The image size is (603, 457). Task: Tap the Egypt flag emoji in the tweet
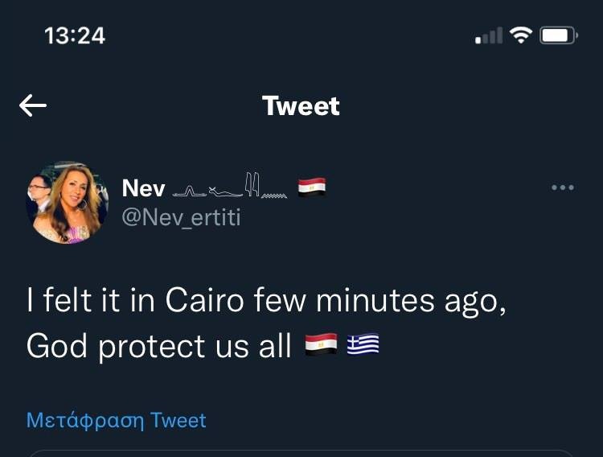pos(321,345)
